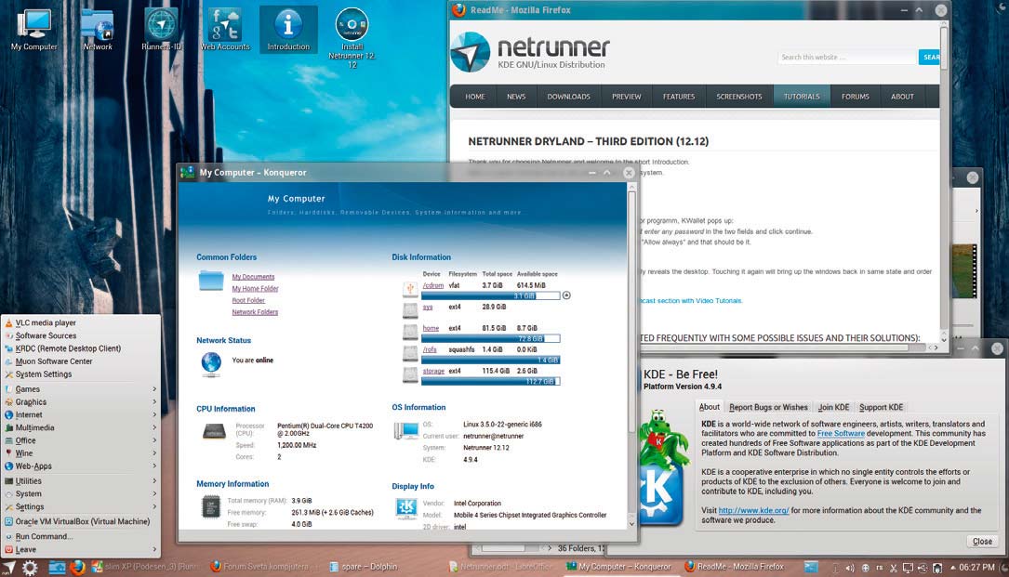Open the DOWNLOADS page on the netrunner site

pyautogui.click(x=568, y=97)
